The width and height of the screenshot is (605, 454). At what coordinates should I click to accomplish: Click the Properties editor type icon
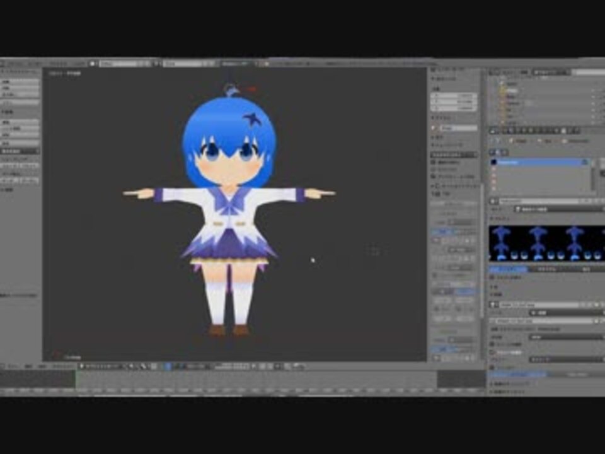coord(493,132)
